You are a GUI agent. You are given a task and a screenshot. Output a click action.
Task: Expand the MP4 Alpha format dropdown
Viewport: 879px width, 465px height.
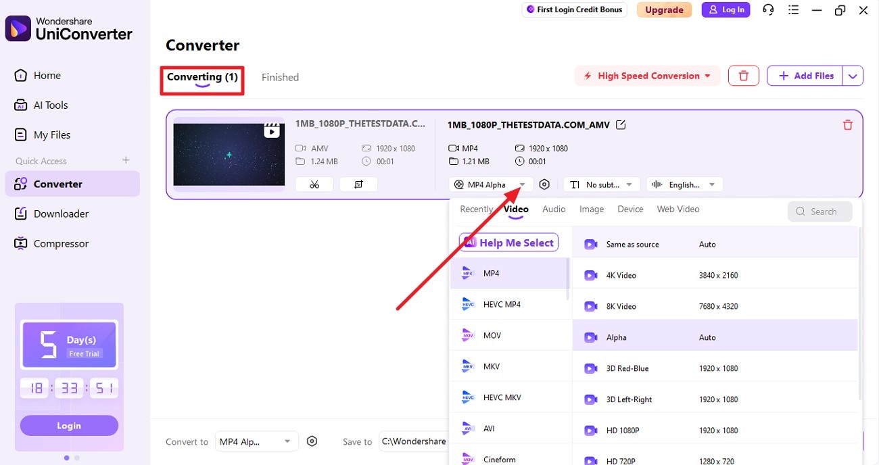[491, 185]
